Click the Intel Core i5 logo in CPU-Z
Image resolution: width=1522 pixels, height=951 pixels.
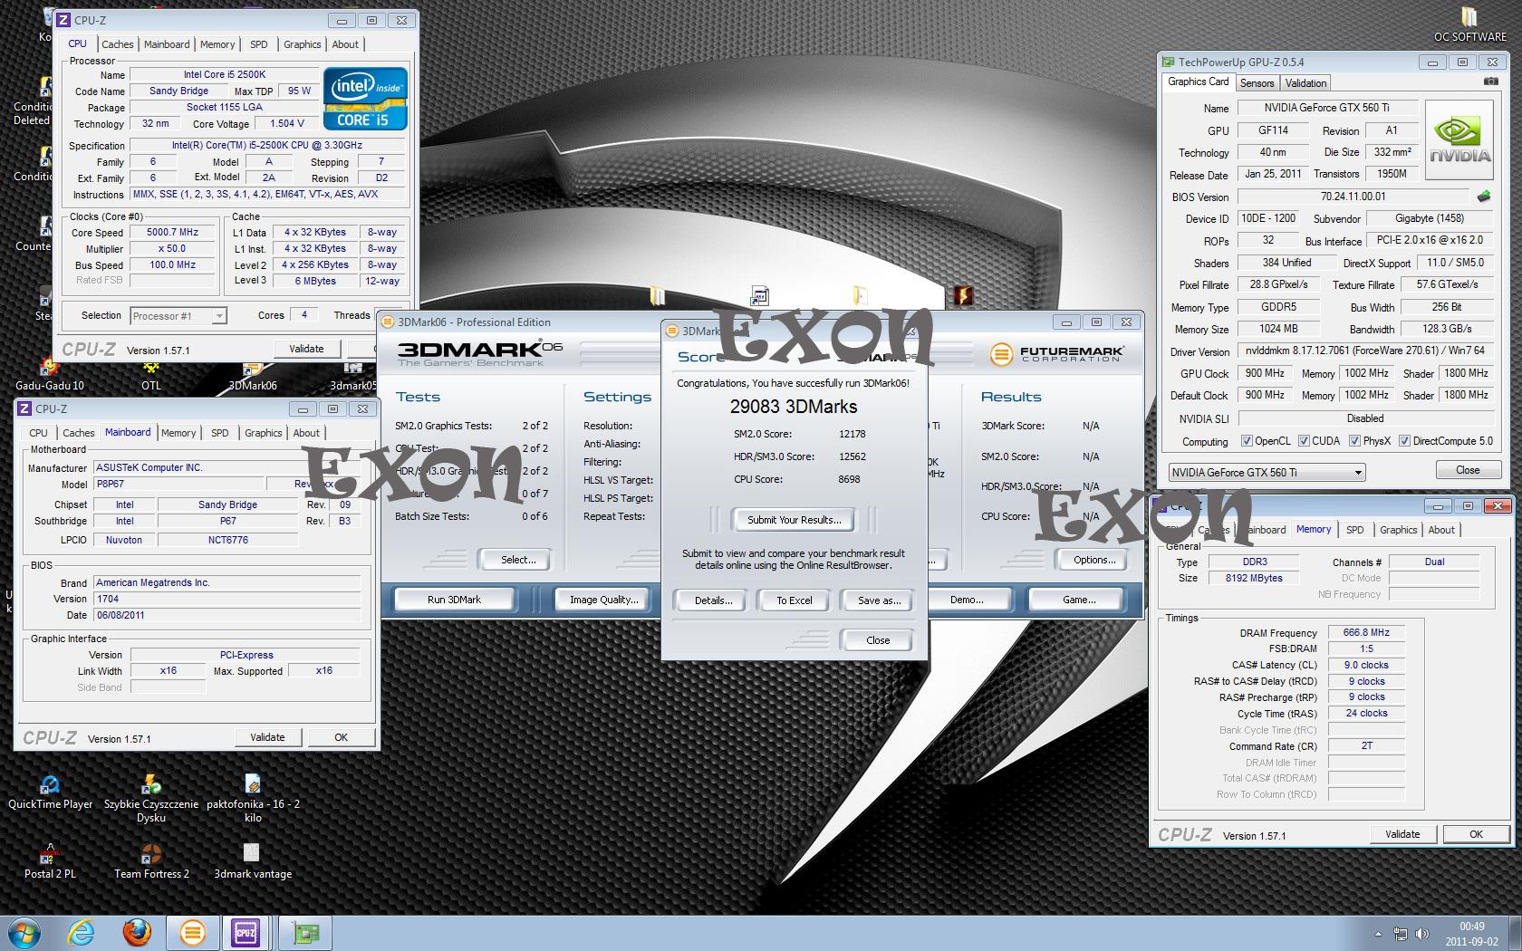coord(365,98)
